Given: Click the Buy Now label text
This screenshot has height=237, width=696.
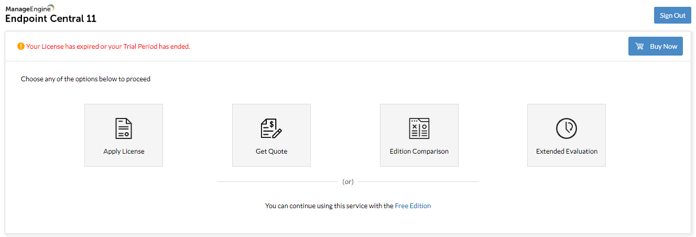Looking at the screenshot, I should (664, 46).
